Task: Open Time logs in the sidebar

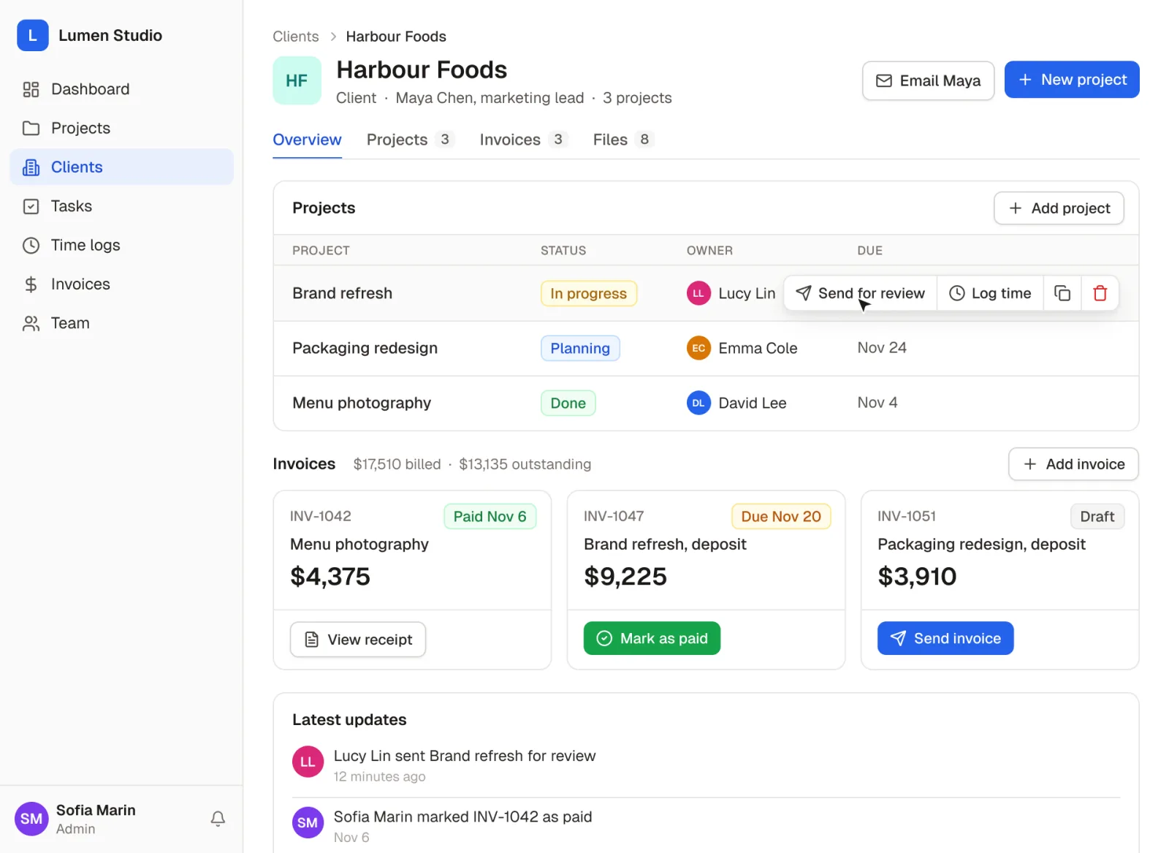Action: [121, 245]
